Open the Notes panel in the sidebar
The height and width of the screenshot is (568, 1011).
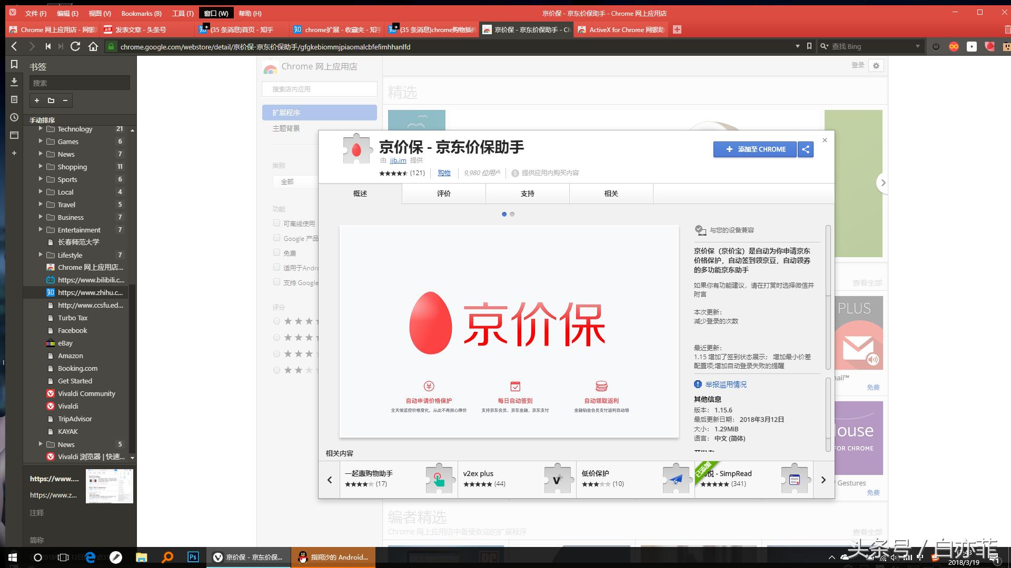[x=14, y=99]
